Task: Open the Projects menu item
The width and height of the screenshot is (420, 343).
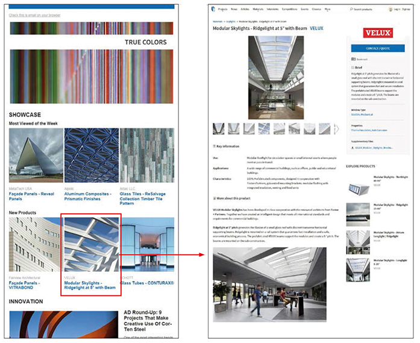Action: click(x=222, y=9)
